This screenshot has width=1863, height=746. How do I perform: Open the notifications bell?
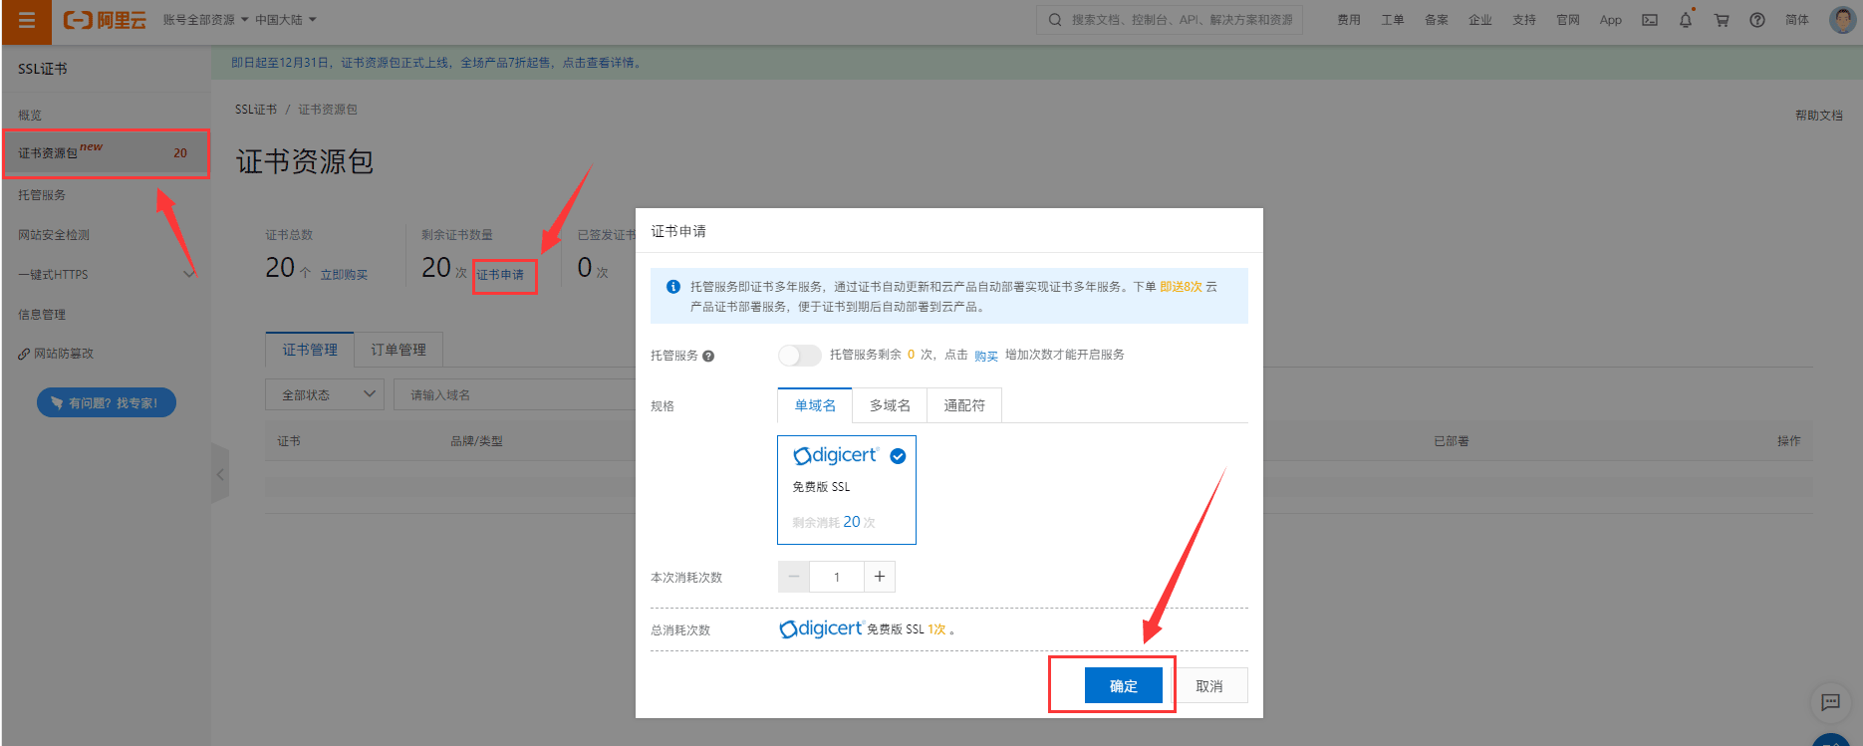(x=1686, y=20)
